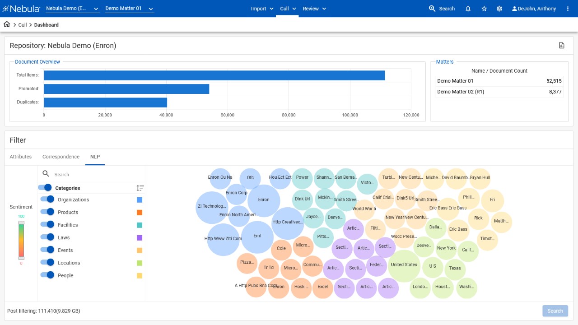Click the Cull breadcrumb
Image resolution: width=578 pixels, height=325 pixels.
[x=23, y=25]
